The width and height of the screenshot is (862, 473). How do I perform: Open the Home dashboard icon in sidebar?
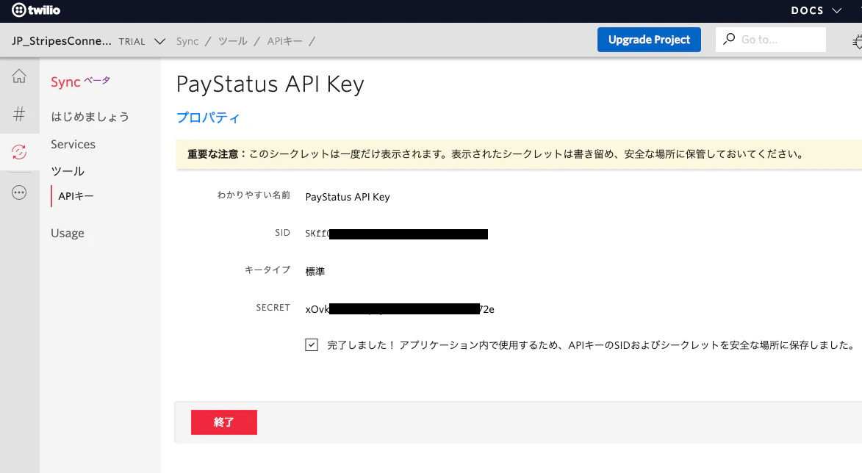[19, 76]
